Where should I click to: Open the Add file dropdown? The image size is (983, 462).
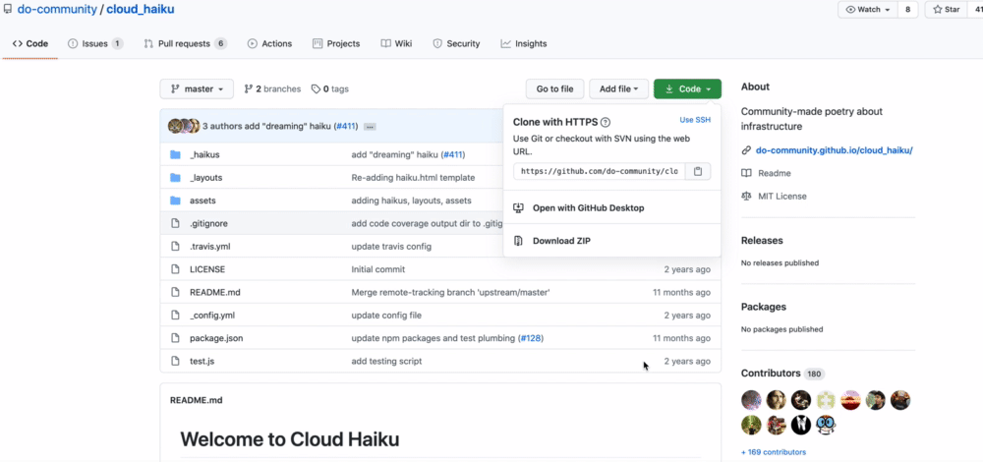point(618,89)
